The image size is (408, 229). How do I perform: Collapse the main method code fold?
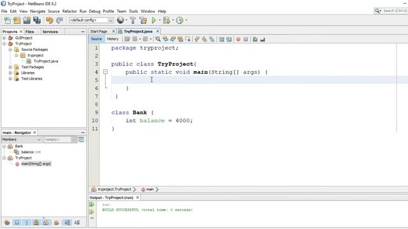click(105, 72)
